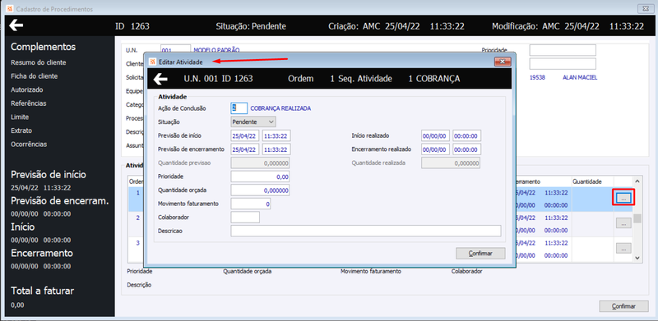Screen dimensions: 658x321
Task: Click the Prioridade field in the dialog
Action: pos(260,177)
